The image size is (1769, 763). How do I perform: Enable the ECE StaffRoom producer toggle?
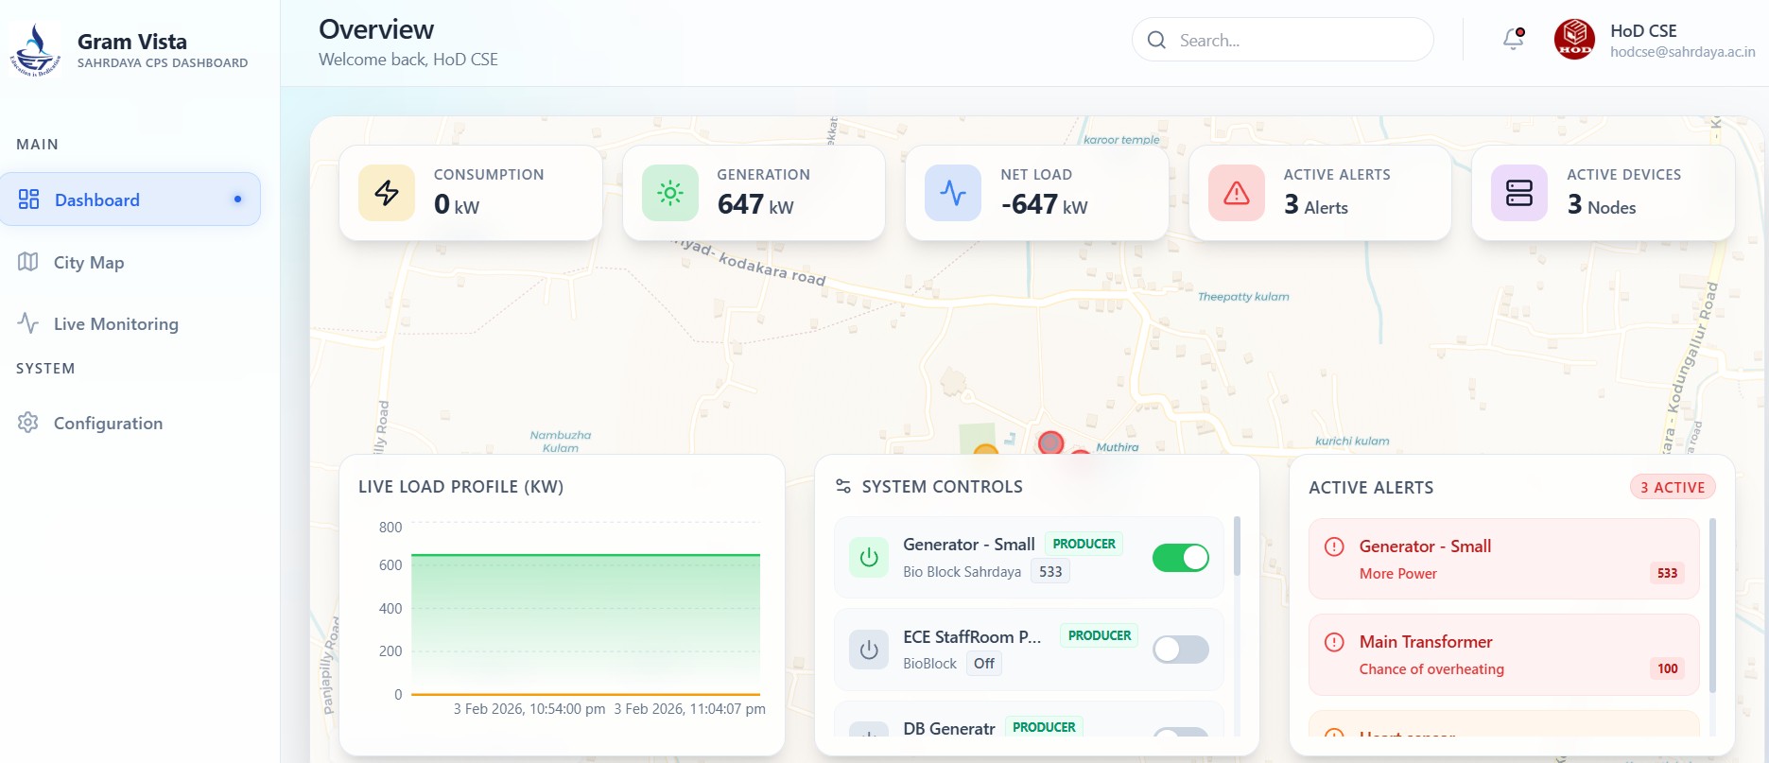pyautogui.click(x=1180, y=650)
